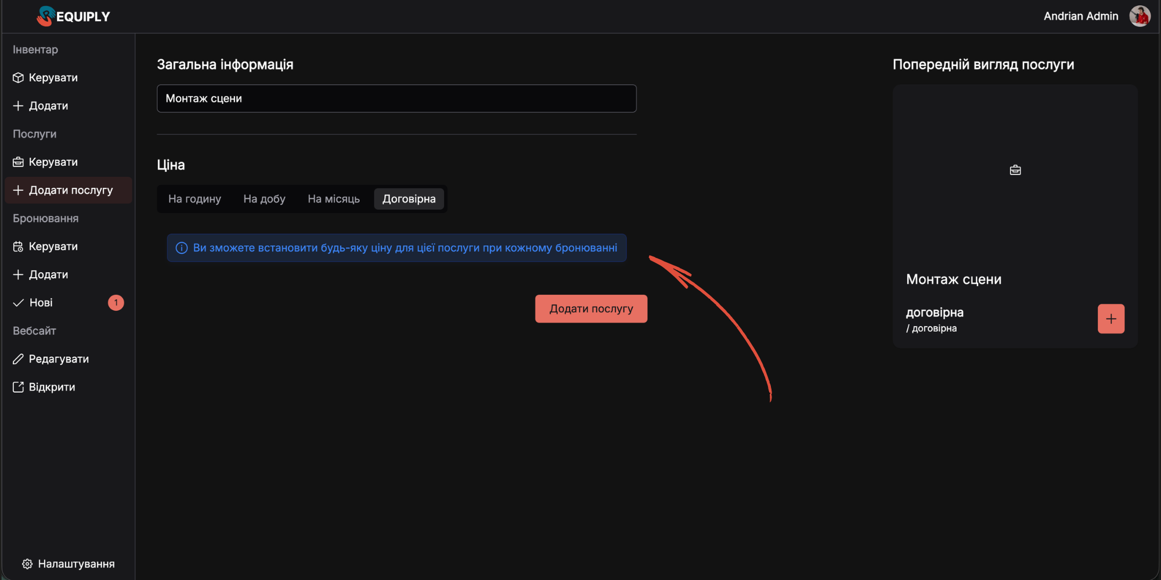Choose the На місяць pricing tab

point(334,199)
